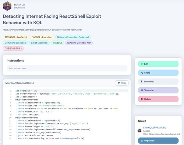Click the share icon on Share button
This screenshot has height=145, width=184.
[x=142, y=73]
